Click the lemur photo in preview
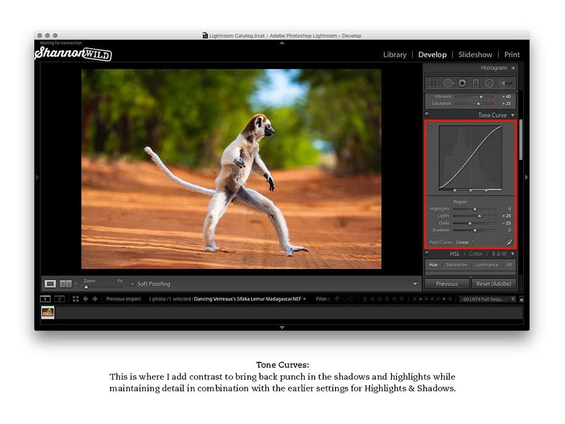 coord(231,169)
